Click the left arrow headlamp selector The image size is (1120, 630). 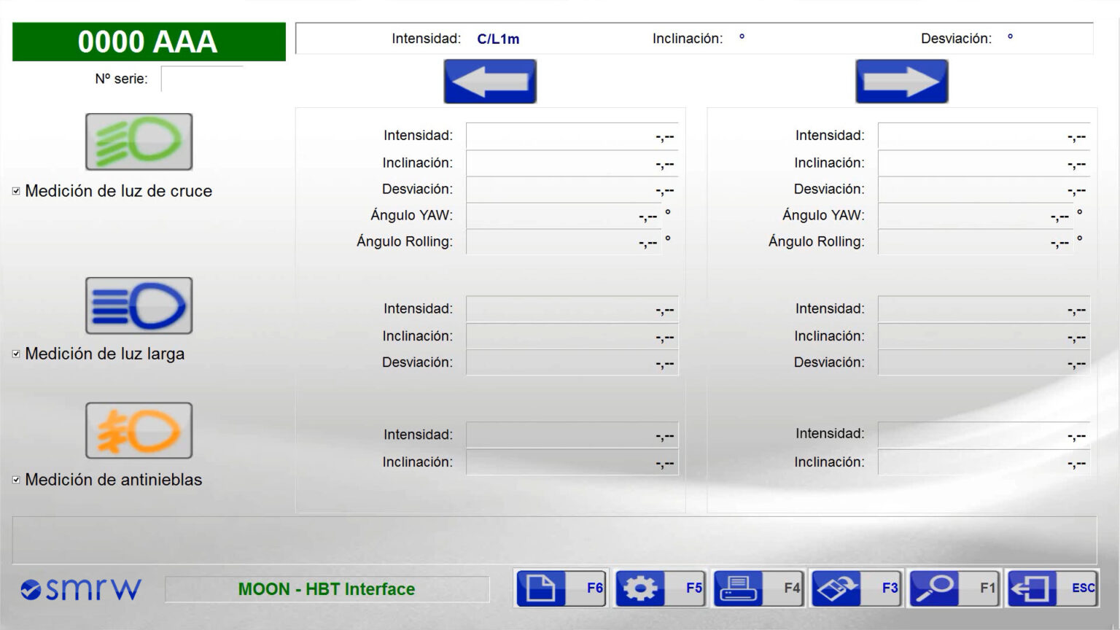[x=489, y=80]
